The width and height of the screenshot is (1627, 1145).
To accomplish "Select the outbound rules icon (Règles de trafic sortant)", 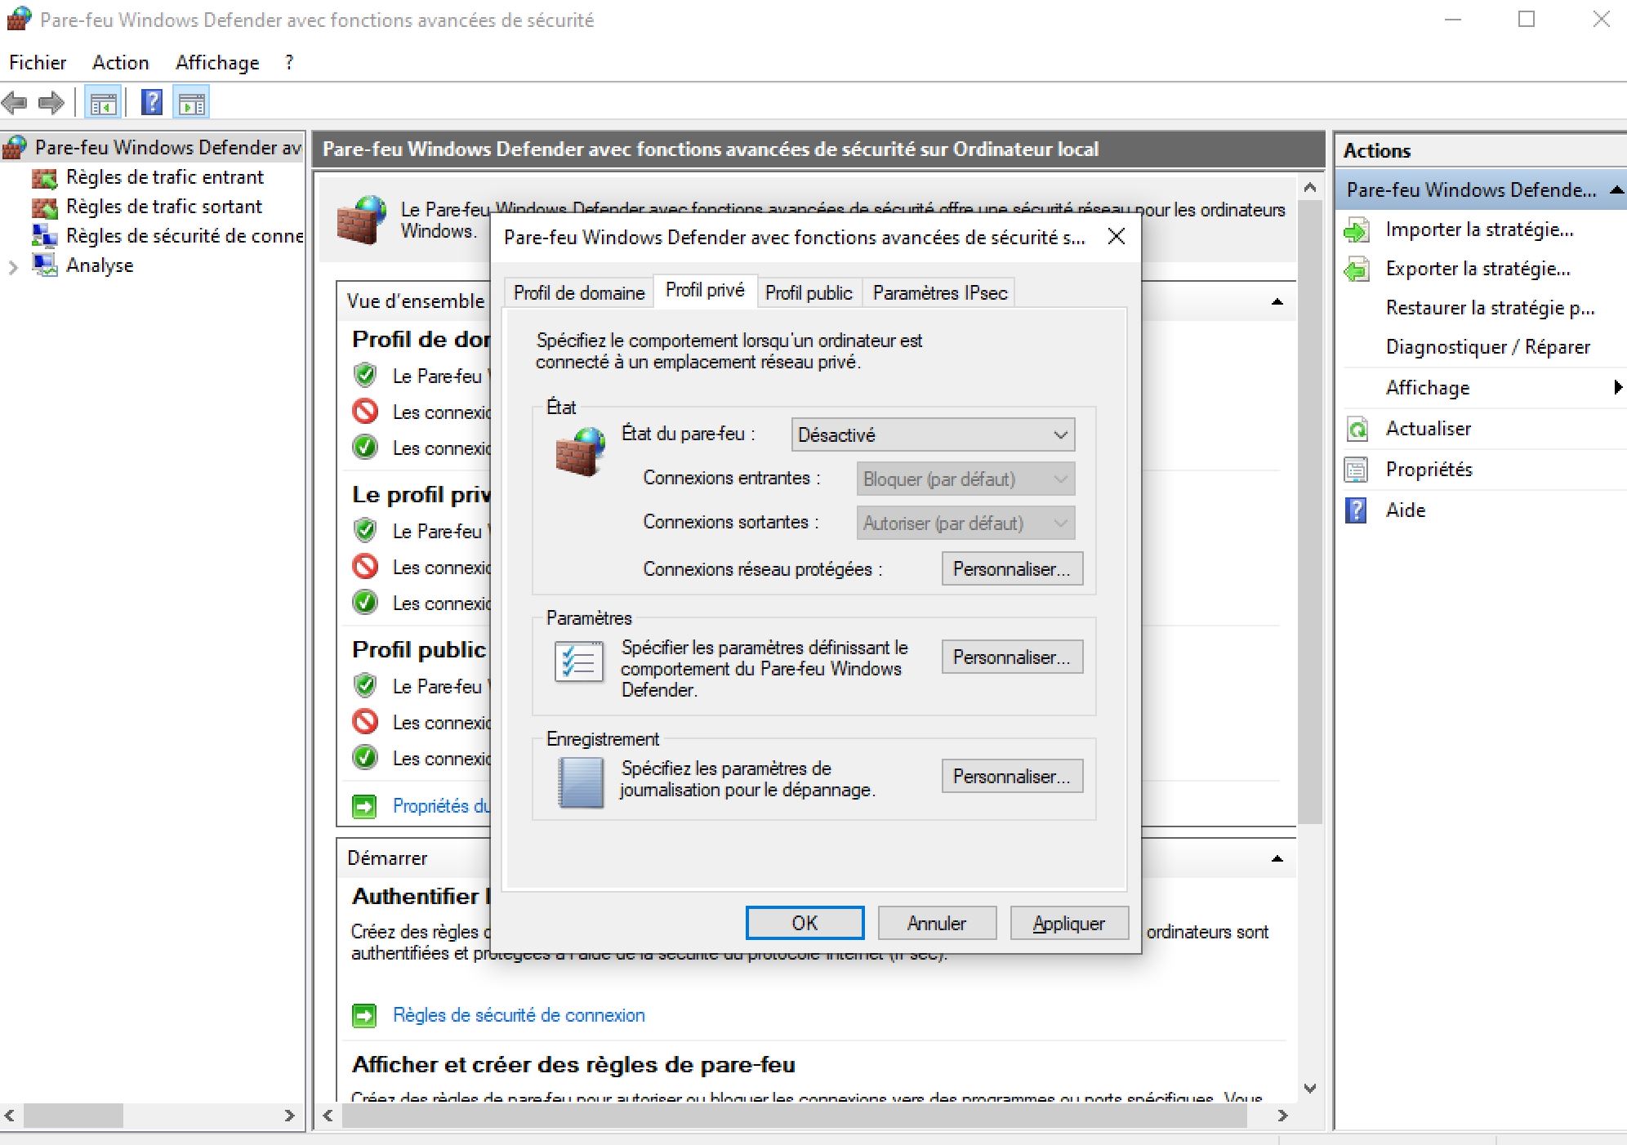I will (x=44, y=207).
